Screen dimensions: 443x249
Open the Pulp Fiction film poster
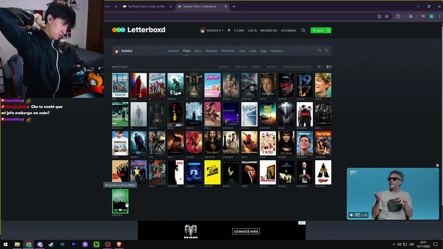(x=323, y=143)
